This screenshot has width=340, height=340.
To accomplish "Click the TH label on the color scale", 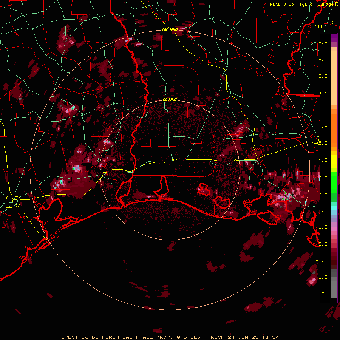I will point(325,294).
